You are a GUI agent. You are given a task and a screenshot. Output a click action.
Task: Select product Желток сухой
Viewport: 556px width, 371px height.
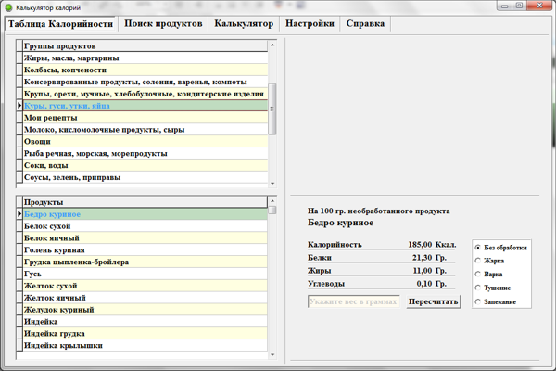pyautogui.click(x=145, y=286)
